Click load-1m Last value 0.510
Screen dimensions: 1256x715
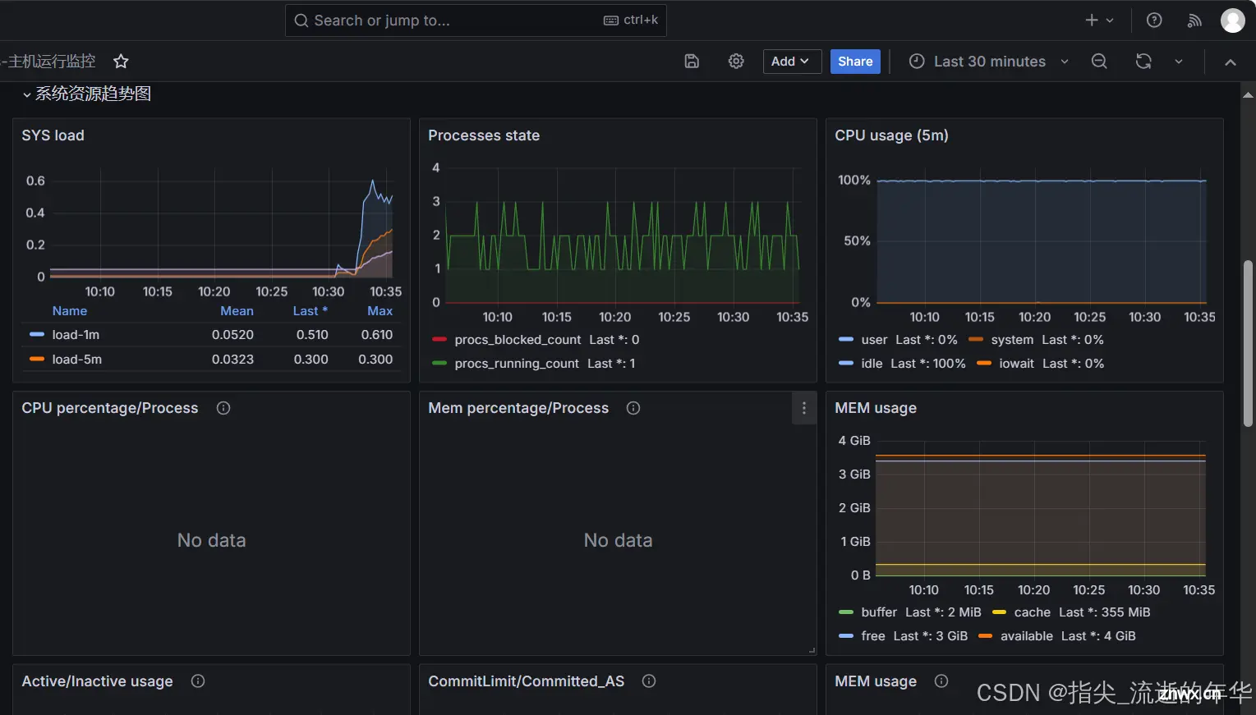click(312, 335)
